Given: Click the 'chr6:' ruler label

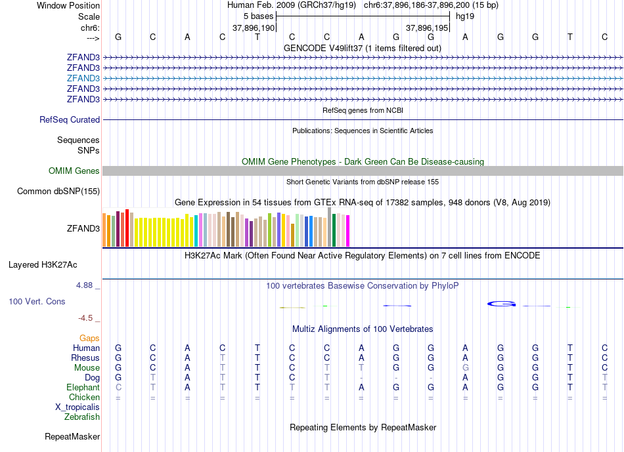Looking at the screenshot, I should (90, 28).
